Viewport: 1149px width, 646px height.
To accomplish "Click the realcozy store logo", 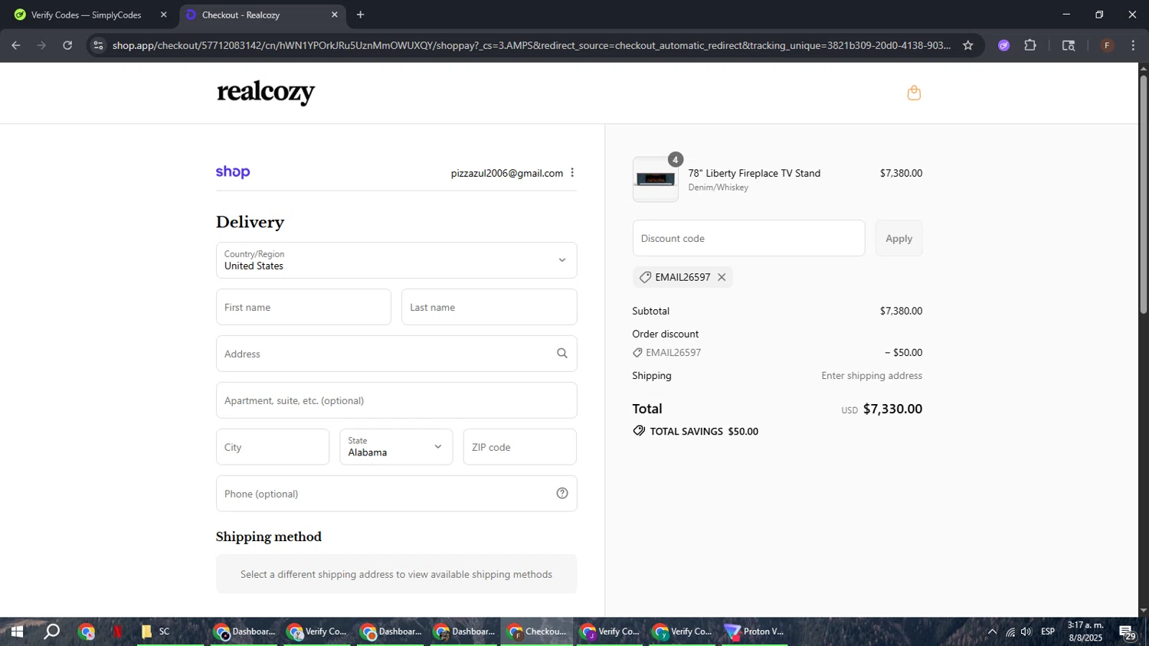I will point(265,92).
